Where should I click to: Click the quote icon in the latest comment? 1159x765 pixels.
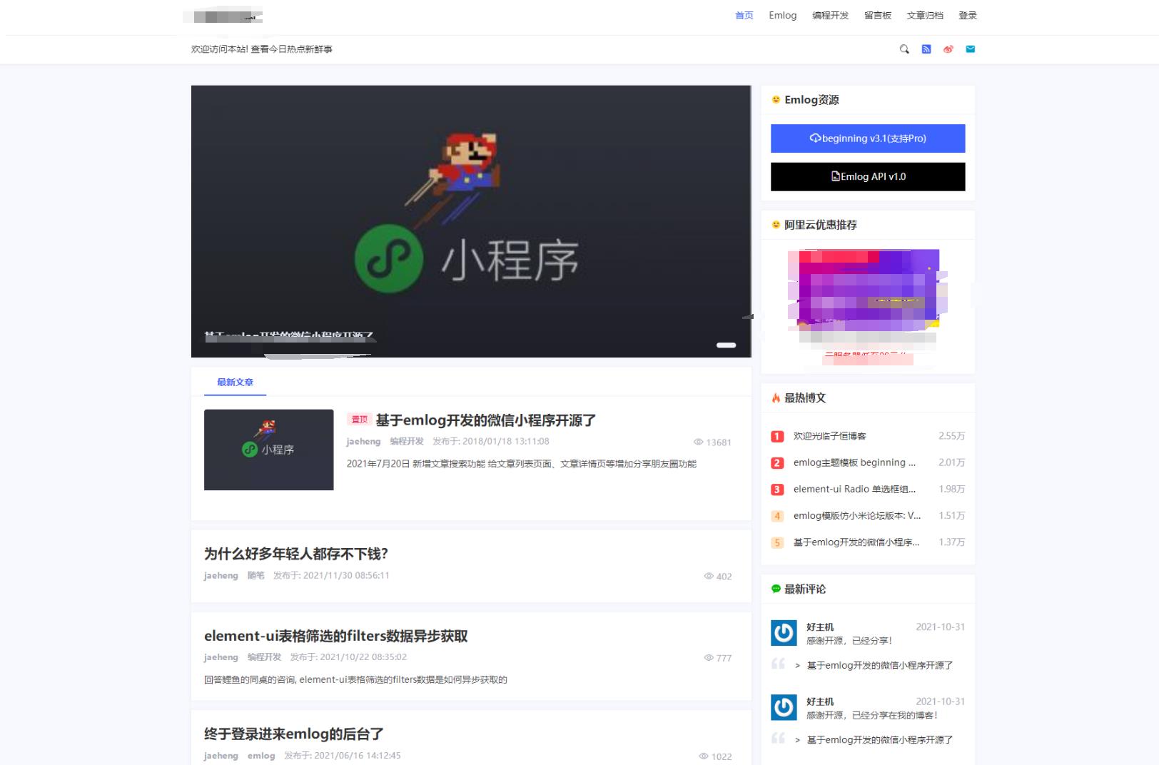(779, 663)
